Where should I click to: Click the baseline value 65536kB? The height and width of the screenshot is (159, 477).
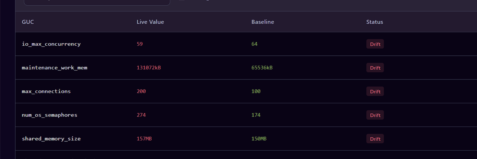click(262, 68)
